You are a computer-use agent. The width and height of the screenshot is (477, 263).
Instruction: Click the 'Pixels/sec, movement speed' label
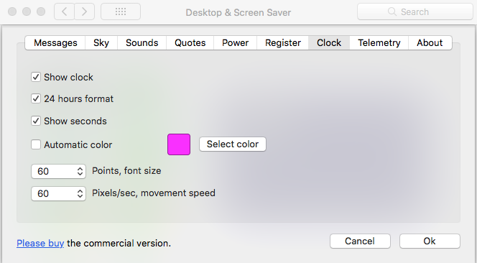click(x=154, y=193)
